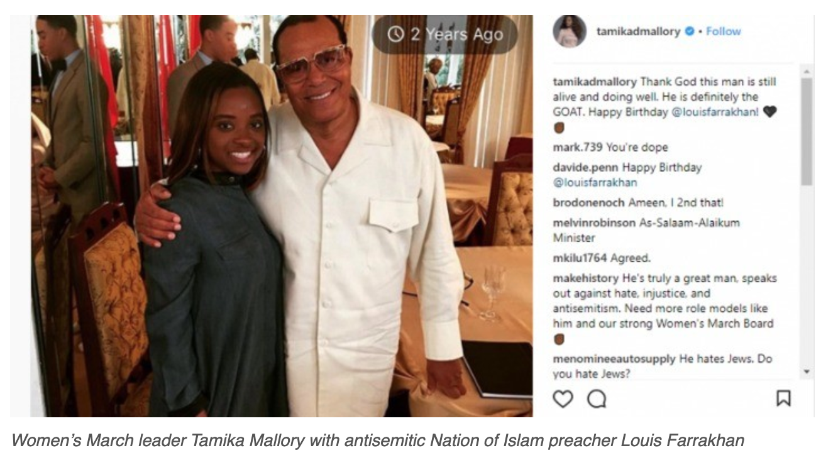
Task: Click the Instagram photo of two people
Action: click(282, 216)
